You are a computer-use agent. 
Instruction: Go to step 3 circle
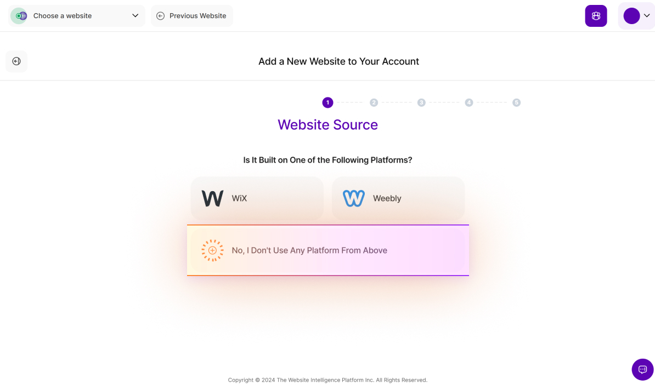421,102
